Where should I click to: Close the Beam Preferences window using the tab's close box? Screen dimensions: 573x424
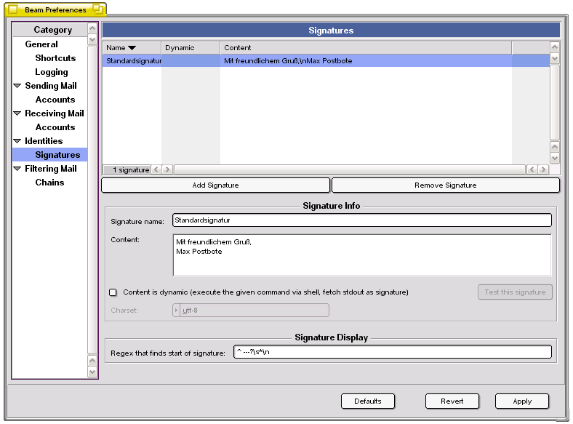click(13, 10)
